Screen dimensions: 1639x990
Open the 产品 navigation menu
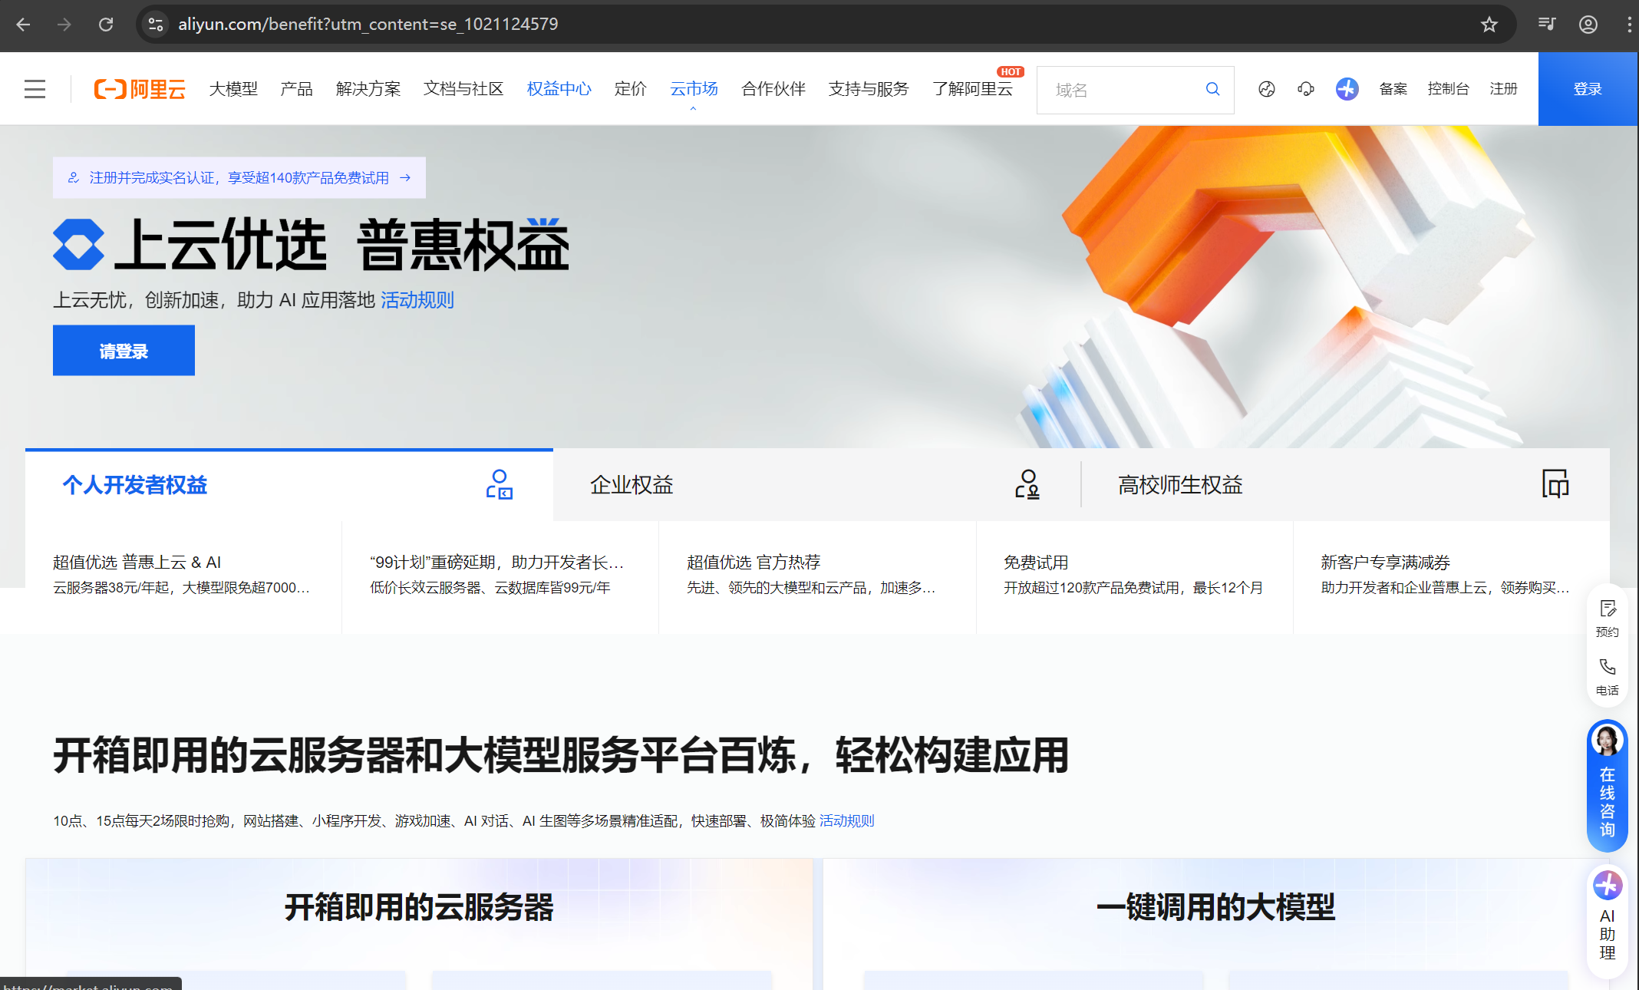(x=296, y=89)
